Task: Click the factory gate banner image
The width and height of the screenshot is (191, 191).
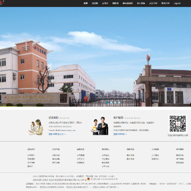Action: pos(95,57)
